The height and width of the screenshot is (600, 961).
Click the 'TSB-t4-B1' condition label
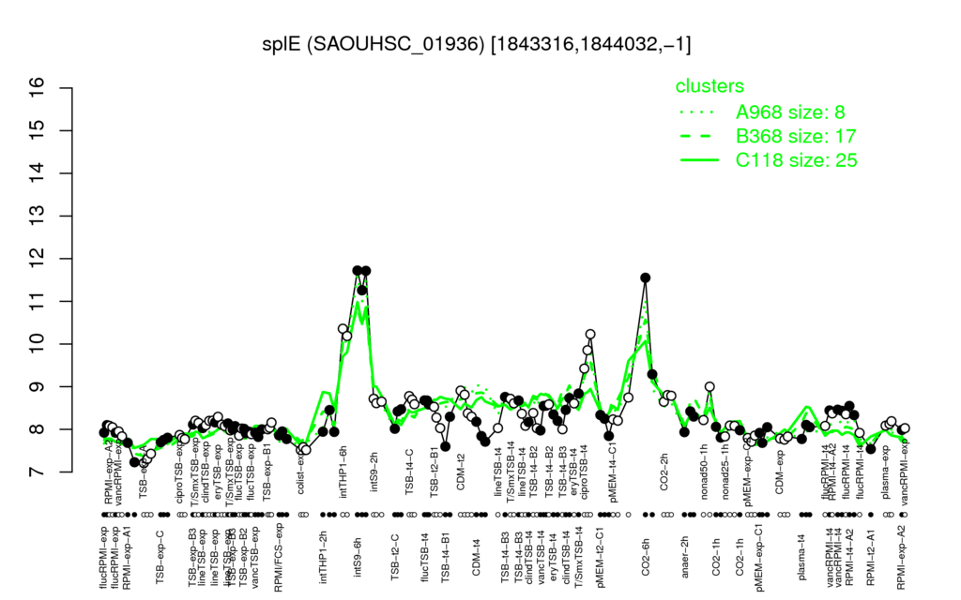[446, 557]
